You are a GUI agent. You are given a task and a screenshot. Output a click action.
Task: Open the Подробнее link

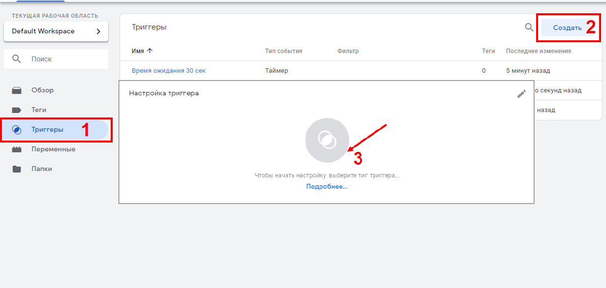tap(327, 187)
